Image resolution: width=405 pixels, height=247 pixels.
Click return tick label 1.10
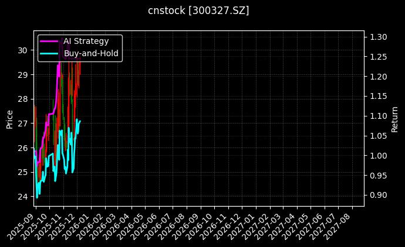(x=379, y=116)
